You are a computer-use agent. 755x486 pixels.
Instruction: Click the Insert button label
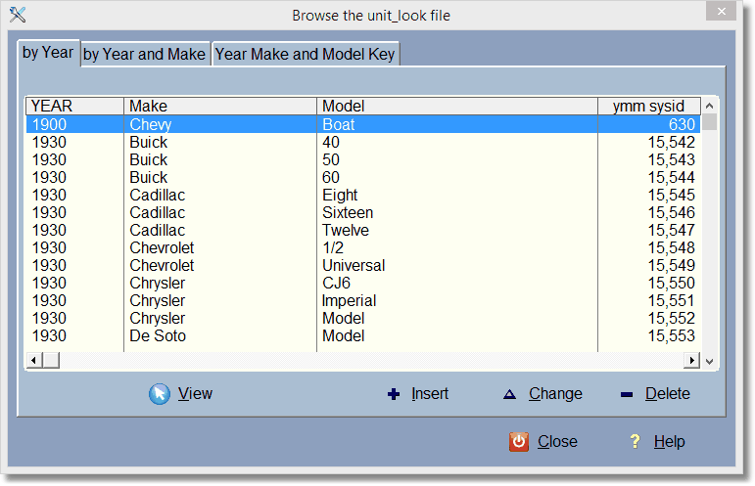coord(430,394)
